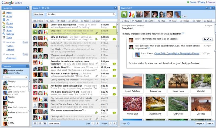Open the Inbox navigation link
Image resolution: width=216 pixels, height=128 pixels.
click(x=9, y=13)
